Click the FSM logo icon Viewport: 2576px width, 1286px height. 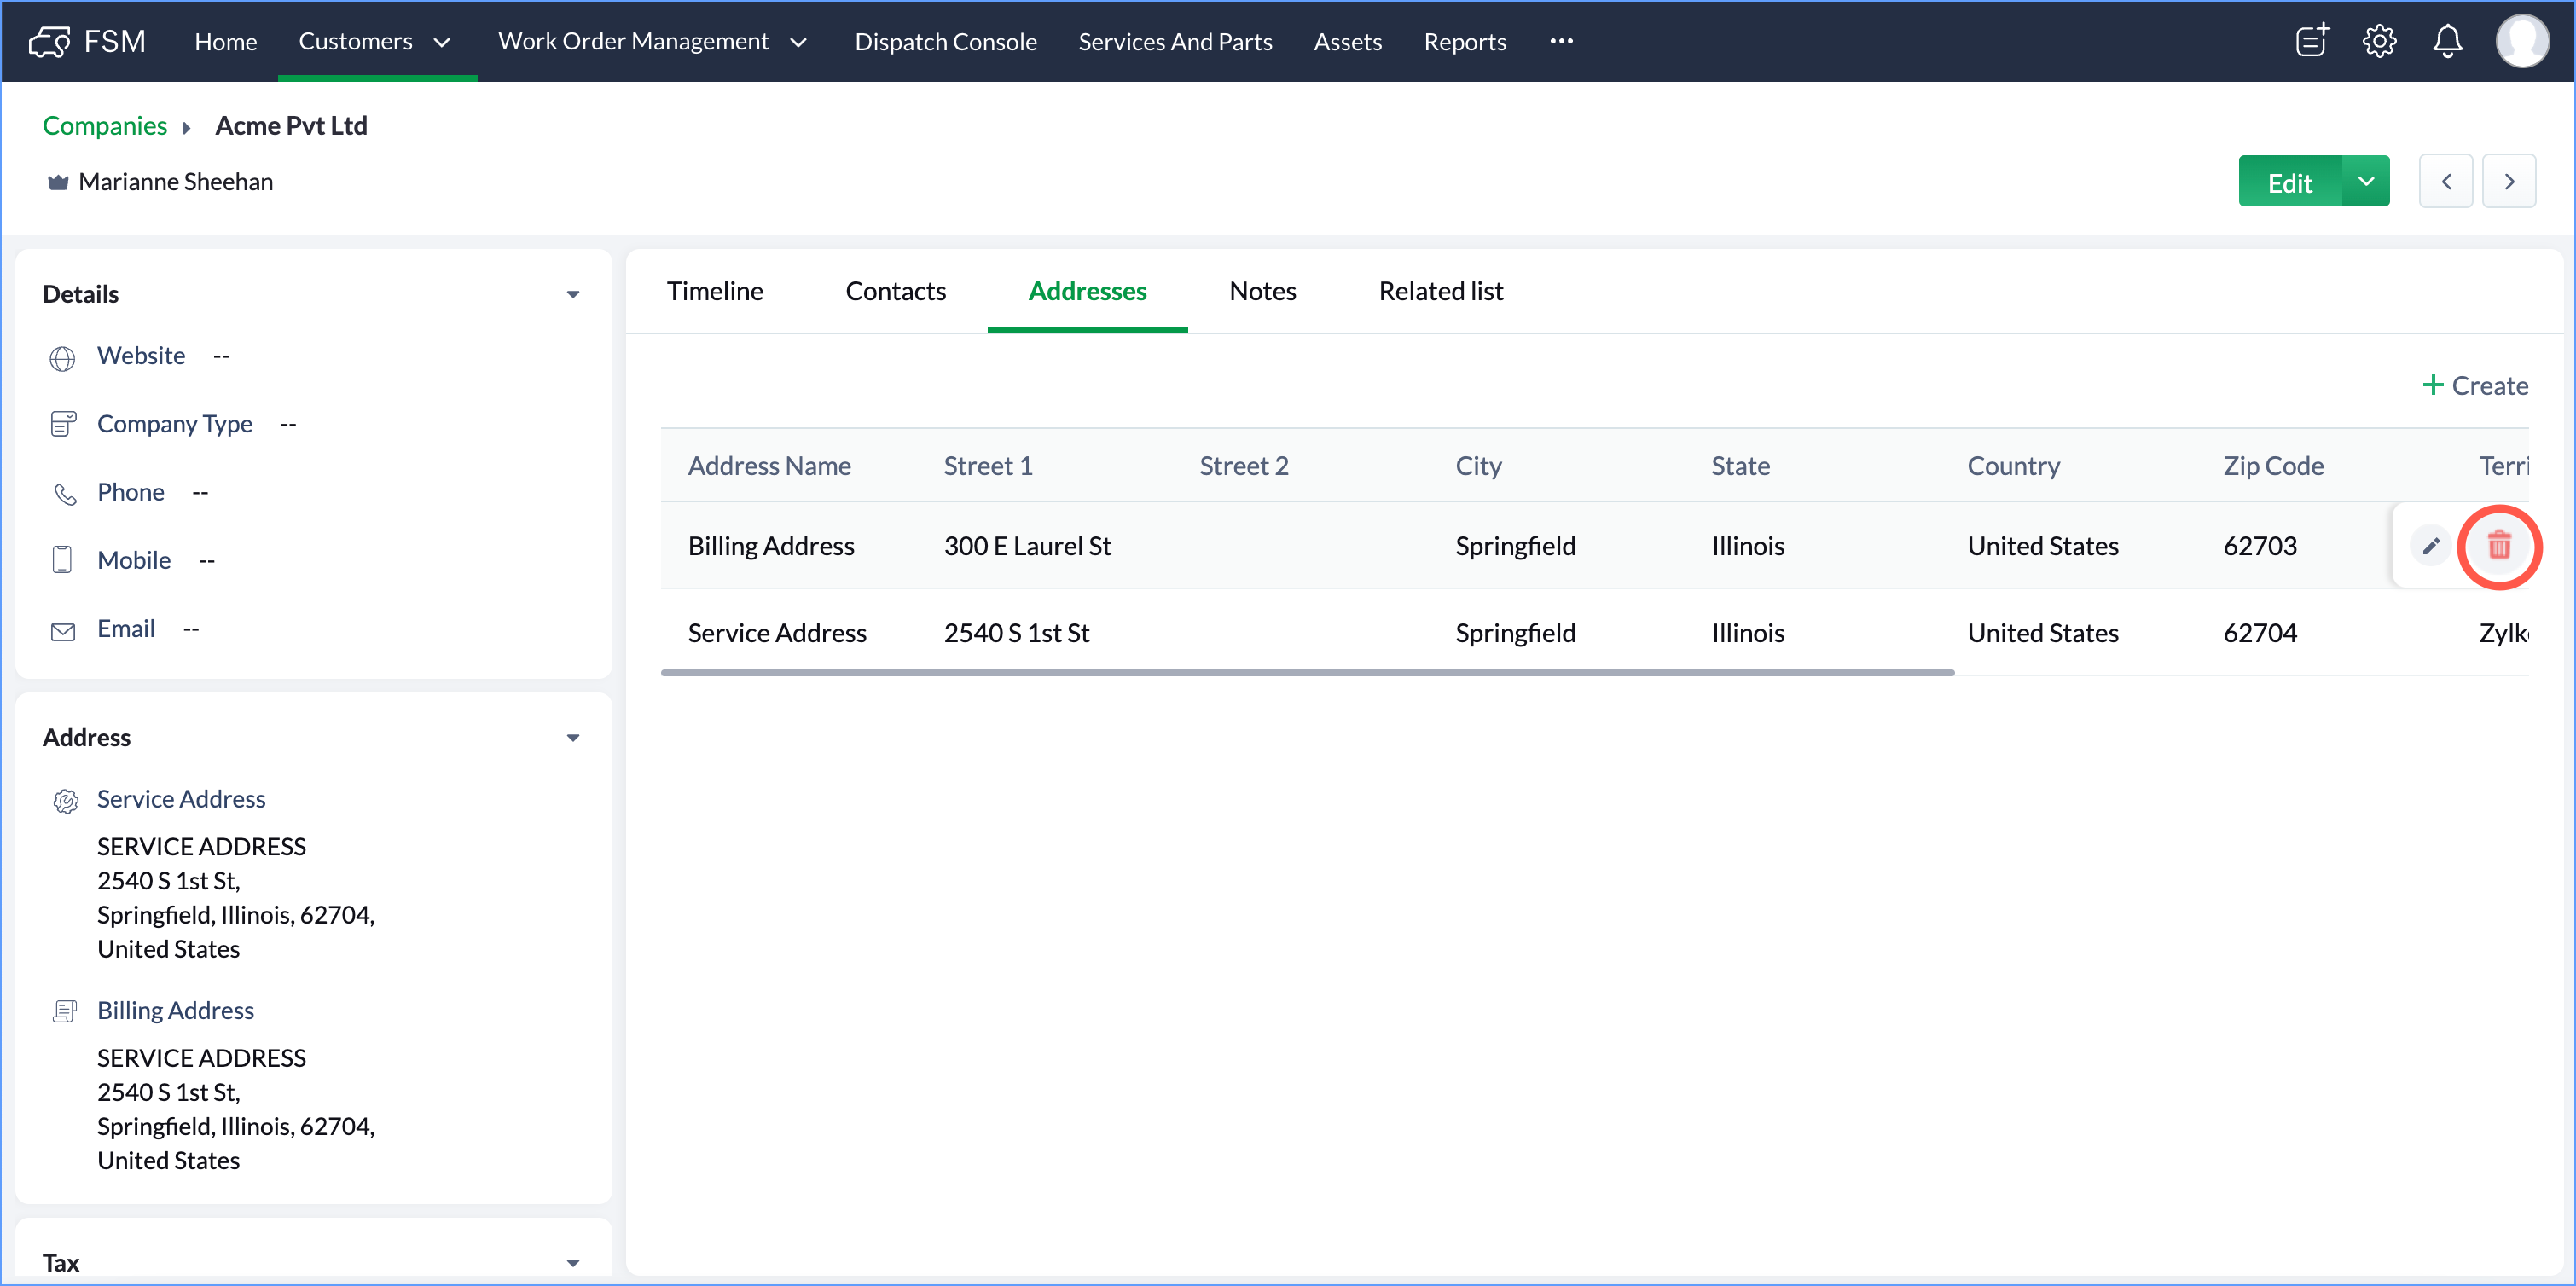(49, 42)
